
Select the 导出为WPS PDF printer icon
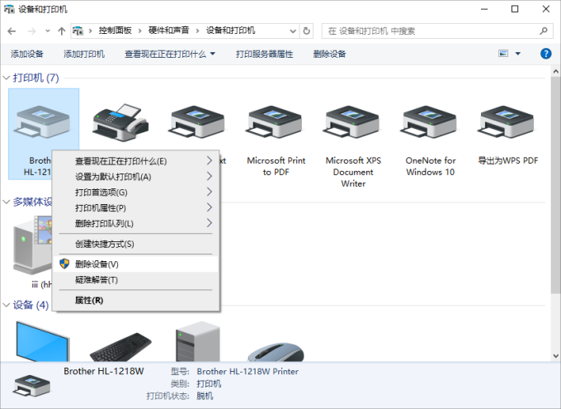pyautogui.click(x=507, y=122)
